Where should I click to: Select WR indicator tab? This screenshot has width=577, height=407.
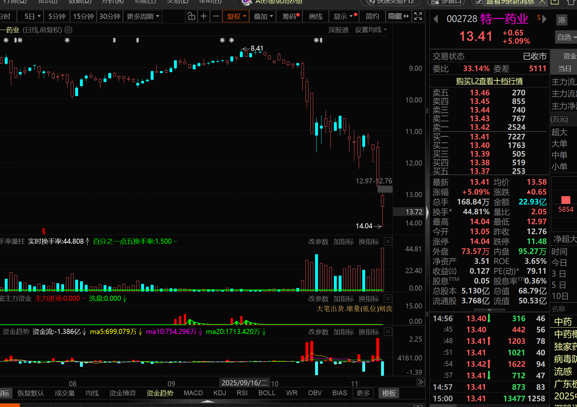pos(292,393)
